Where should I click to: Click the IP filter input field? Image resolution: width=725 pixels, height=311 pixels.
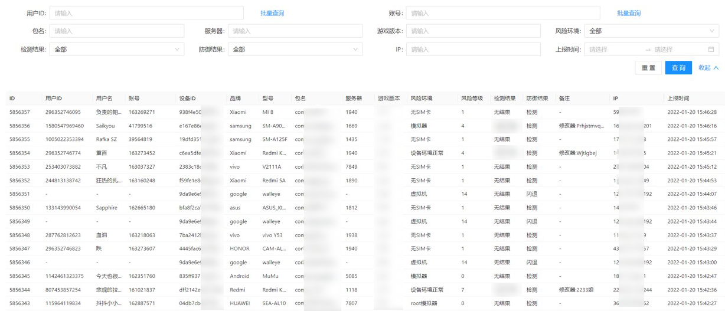pyautogui.click(x=473, y=50)
